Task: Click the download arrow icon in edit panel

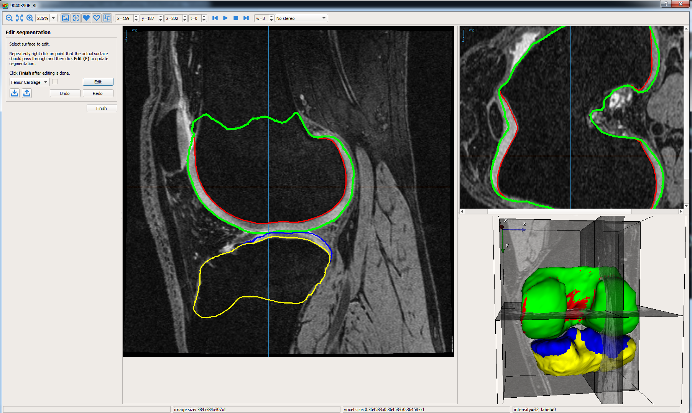Action: (15, 93)
